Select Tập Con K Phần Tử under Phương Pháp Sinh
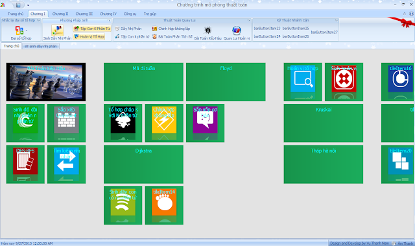Image resolution: width=415 pixels, height=246 pixels. tap(92, 29)
